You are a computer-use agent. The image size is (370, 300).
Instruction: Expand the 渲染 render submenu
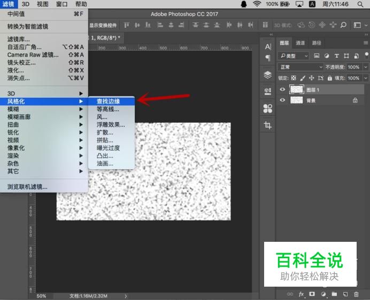(44, 156)
